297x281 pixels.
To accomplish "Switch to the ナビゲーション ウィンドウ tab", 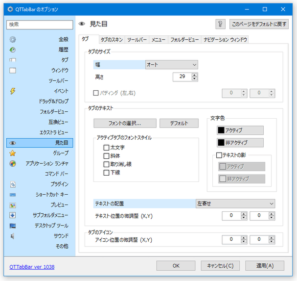I will [225, 40].
